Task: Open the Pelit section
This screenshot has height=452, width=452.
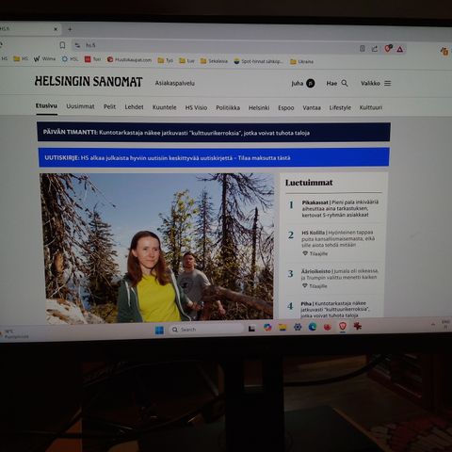Action: [109, 106]
